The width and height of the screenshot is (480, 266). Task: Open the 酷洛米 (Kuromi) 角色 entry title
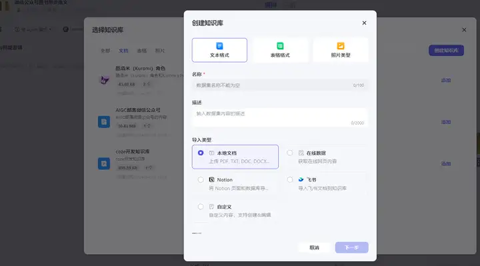(140, 68)
